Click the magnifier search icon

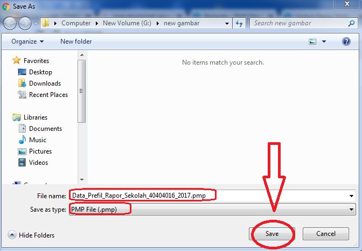coord(351,23)
